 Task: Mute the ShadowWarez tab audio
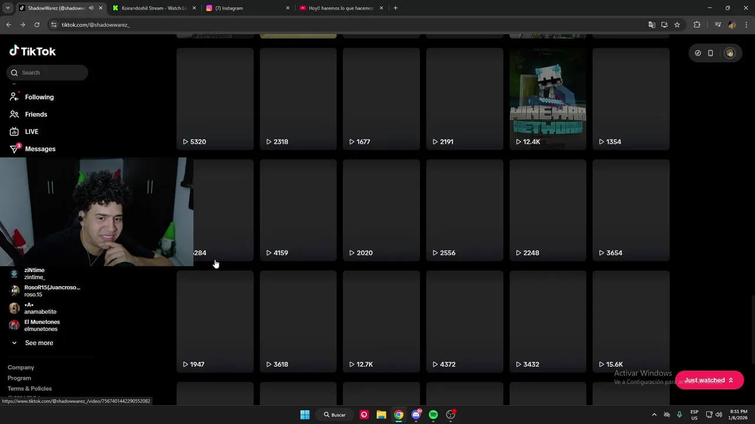[x=91, y=8]
